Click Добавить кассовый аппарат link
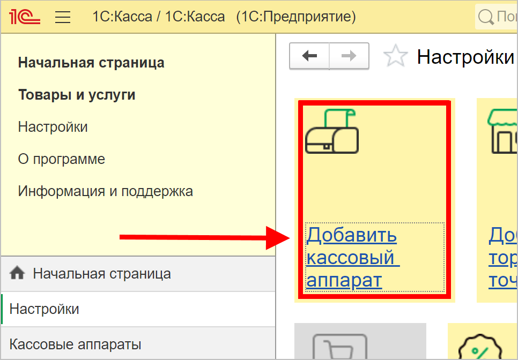Image resolution: width=518 pixels, height=360 pixels. tap(353, 258)
